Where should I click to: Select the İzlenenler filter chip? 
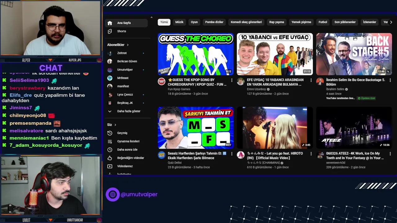[369, 22]
